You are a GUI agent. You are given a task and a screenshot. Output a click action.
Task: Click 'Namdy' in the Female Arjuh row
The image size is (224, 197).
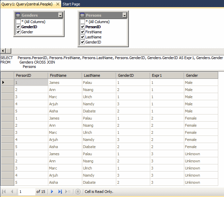[99, 140]
